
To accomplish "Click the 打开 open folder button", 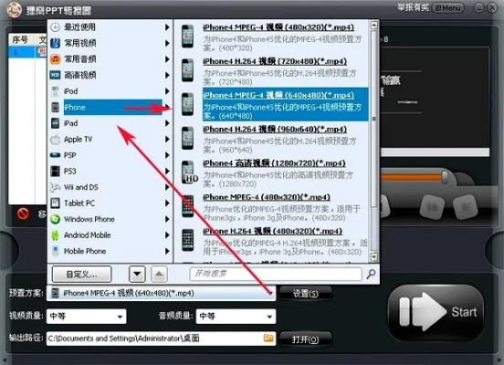I will point(305,339).
